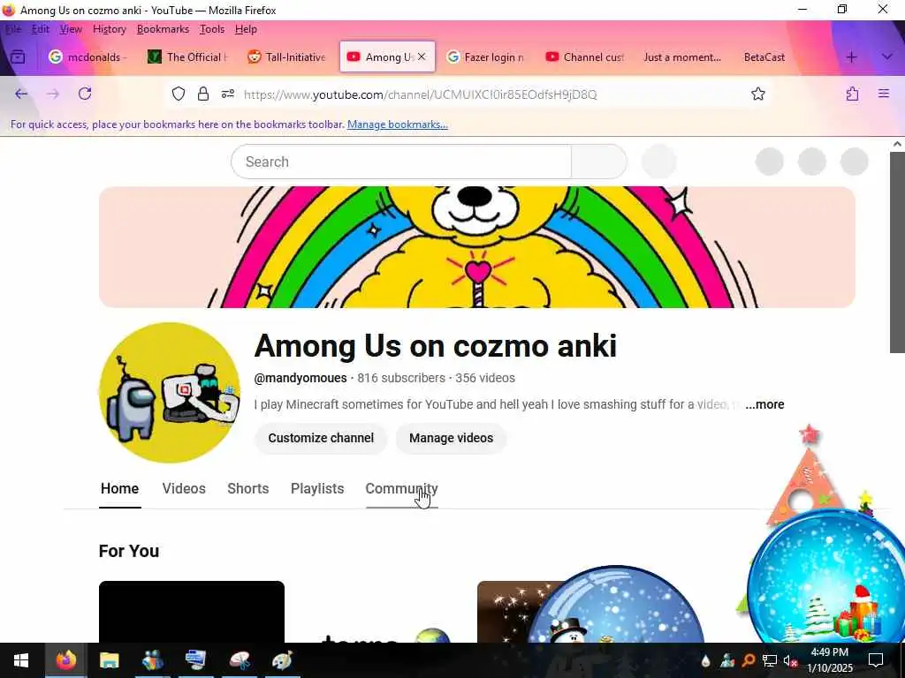Open the File menu

click(13, 29)
